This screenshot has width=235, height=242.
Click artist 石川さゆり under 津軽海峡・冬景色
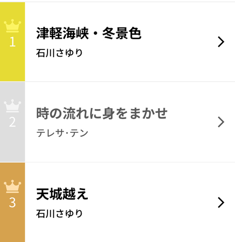59,53
